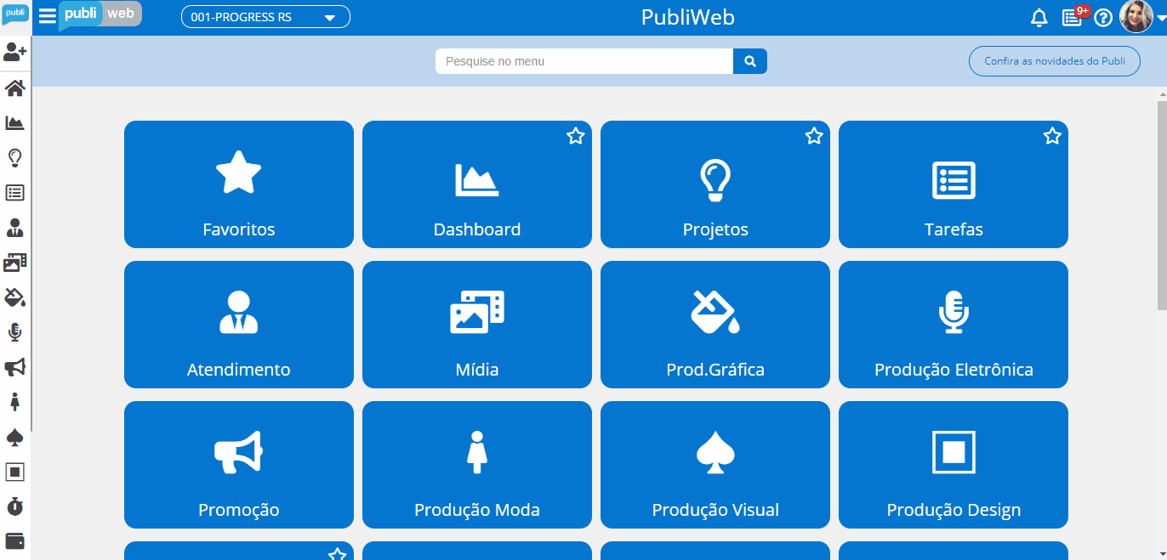The width and height of the screenshot is (1167, 560).
Task: Open the Produção Design tile
Action: [954, 465]
